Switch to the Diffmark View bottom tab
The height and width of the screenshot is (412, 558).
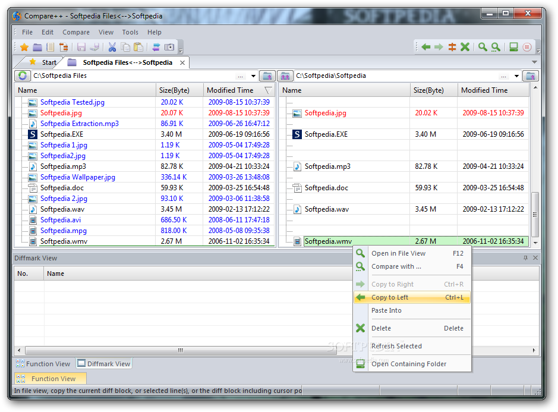click(104, 364)
